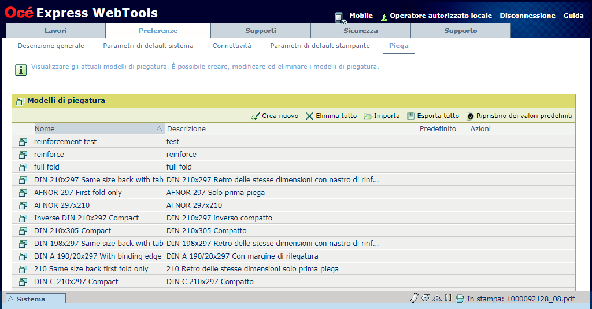Viewport: 592px width, 309px height.
Task: Select Inverse DIN 210x297 Compact name
Action: click(x=87, y=218)
